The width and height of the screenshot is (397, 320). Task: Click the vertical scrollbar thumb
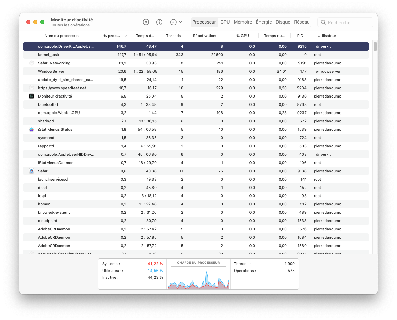pyautogui.click(x=375, y=46)
